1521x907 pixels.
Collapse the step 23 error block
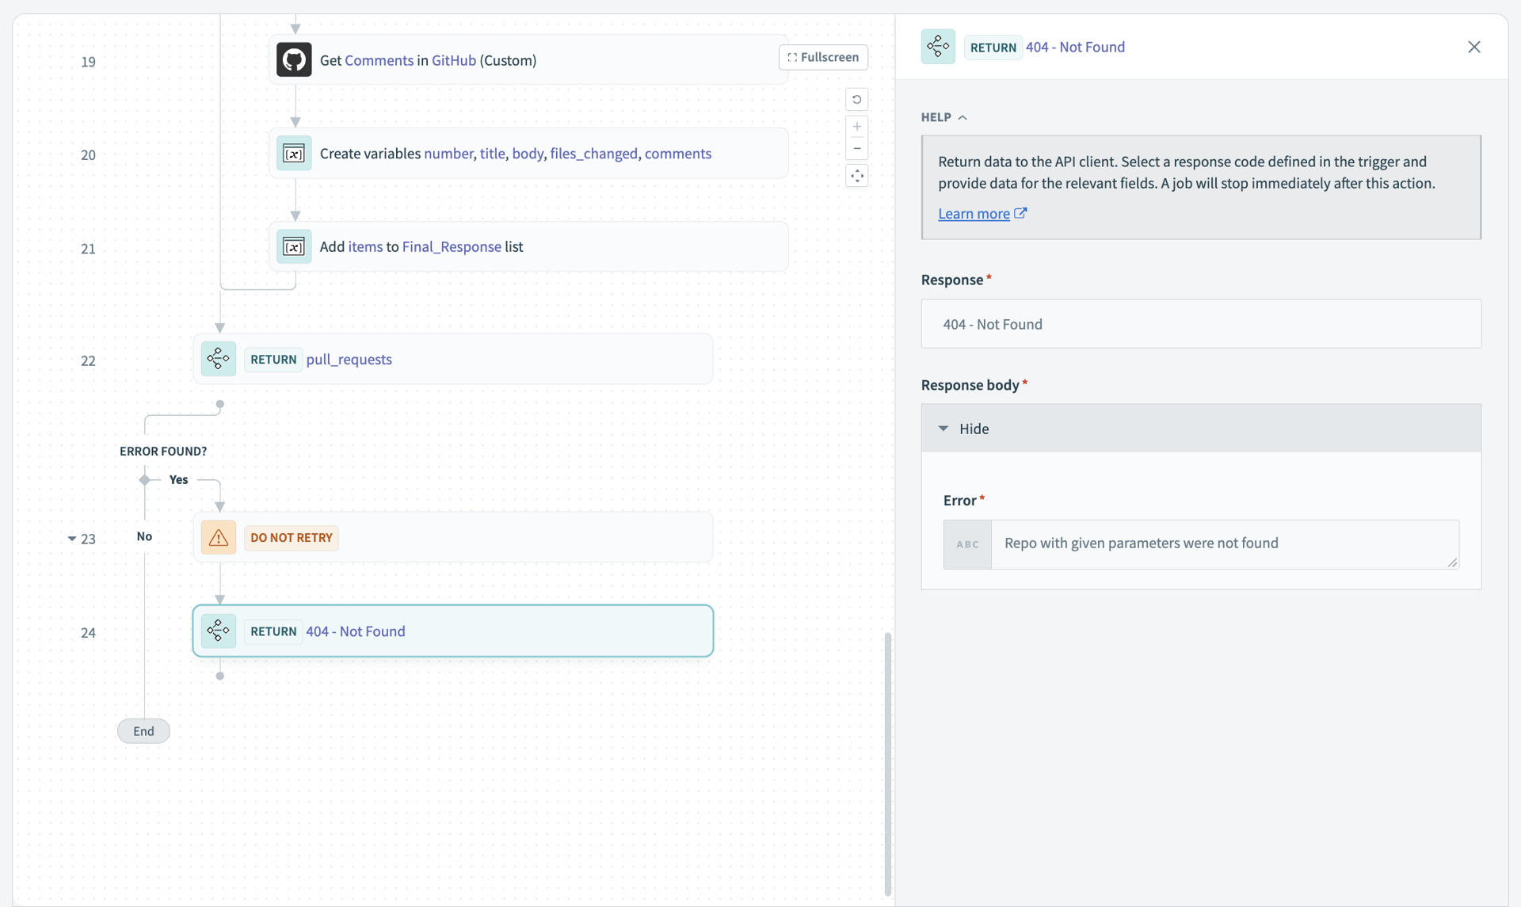(x=71, y=539)
